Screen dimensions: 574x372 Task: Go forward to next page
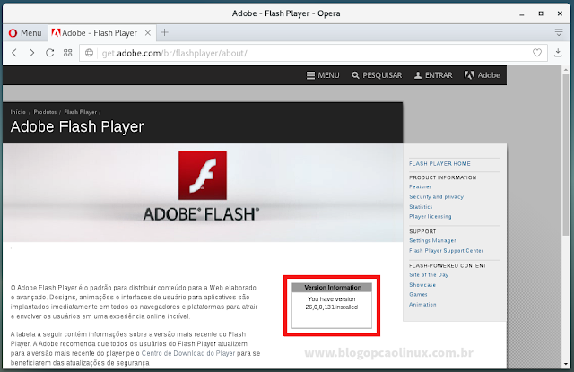point(32,53)
